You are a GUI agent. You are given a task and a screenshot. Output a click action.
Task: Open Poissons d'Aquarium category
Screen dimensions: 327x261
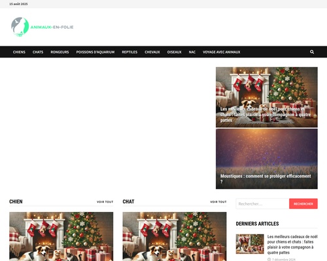(x=95, y=52)
